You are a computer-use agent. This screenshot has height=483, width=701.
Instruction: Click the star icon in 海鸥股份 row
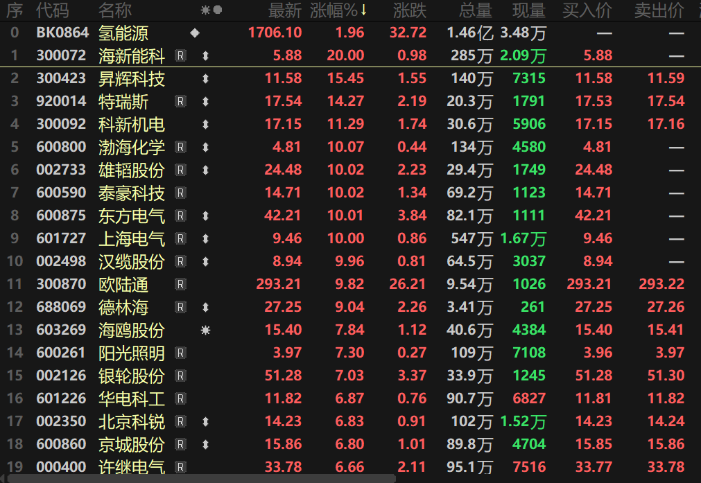pyautogui.click(x=206, y=330)
